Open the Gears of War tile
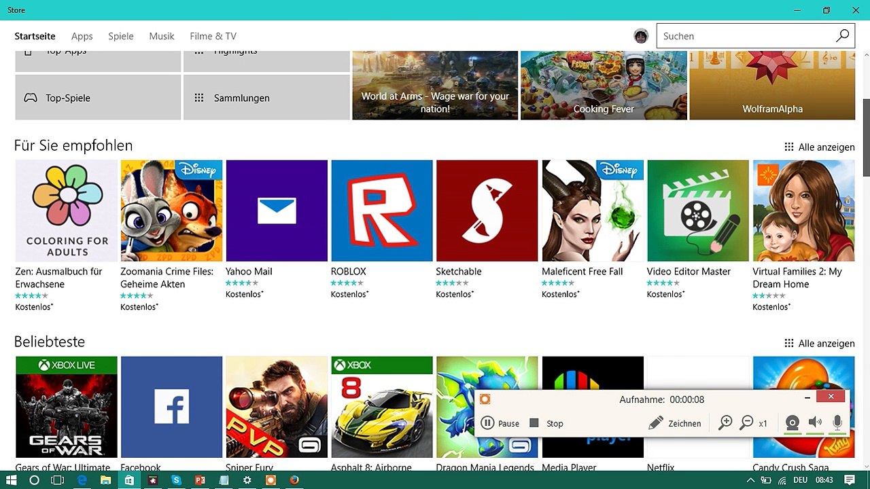This screenshot has width=870, height=489. click(67, 407)
